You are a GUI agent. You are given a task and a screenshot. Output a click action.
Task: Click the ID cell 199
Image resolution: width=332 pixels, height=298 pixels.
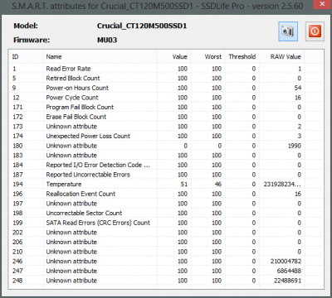(17, 223)
